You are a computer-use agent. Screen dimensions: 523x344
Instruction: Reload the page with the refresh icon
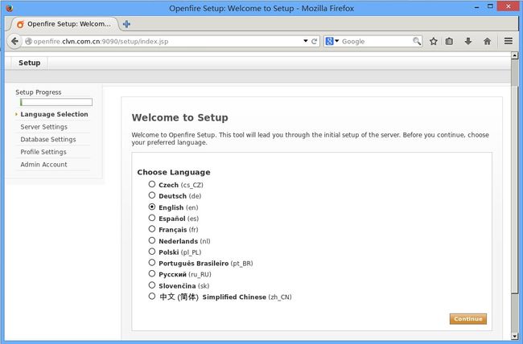pos(314,41)
